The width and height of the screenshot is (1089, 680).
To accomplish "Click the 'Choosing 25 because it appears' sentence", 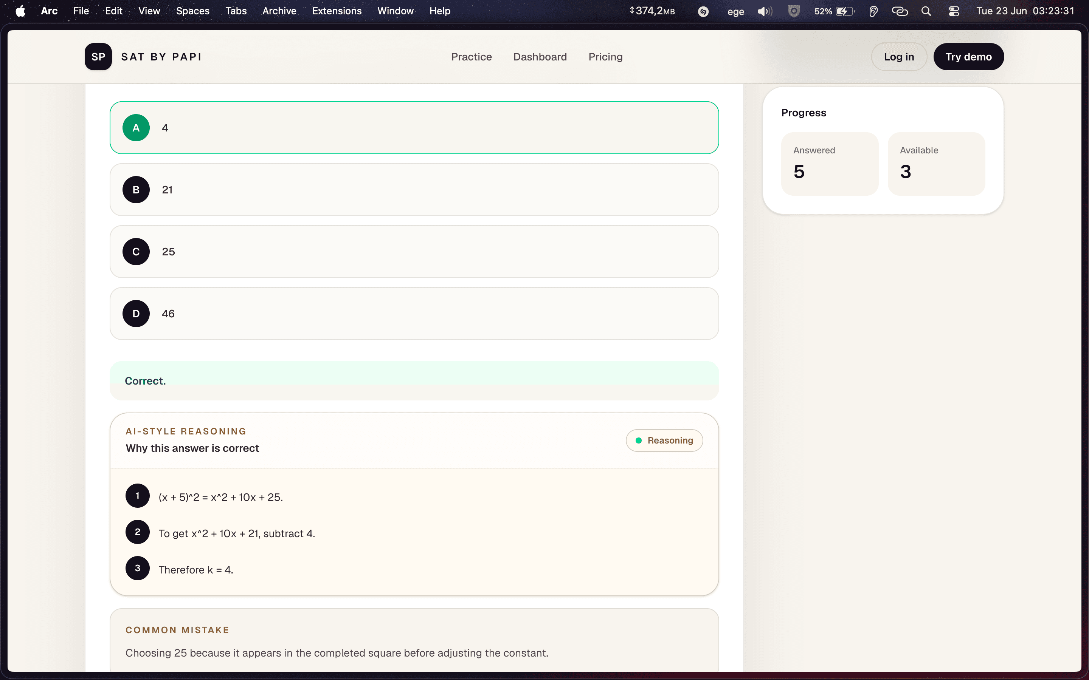I will 337,653.
